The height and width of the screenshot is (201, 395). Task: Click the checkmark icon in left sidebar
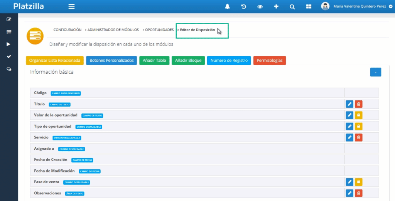(x=9, y=56)
